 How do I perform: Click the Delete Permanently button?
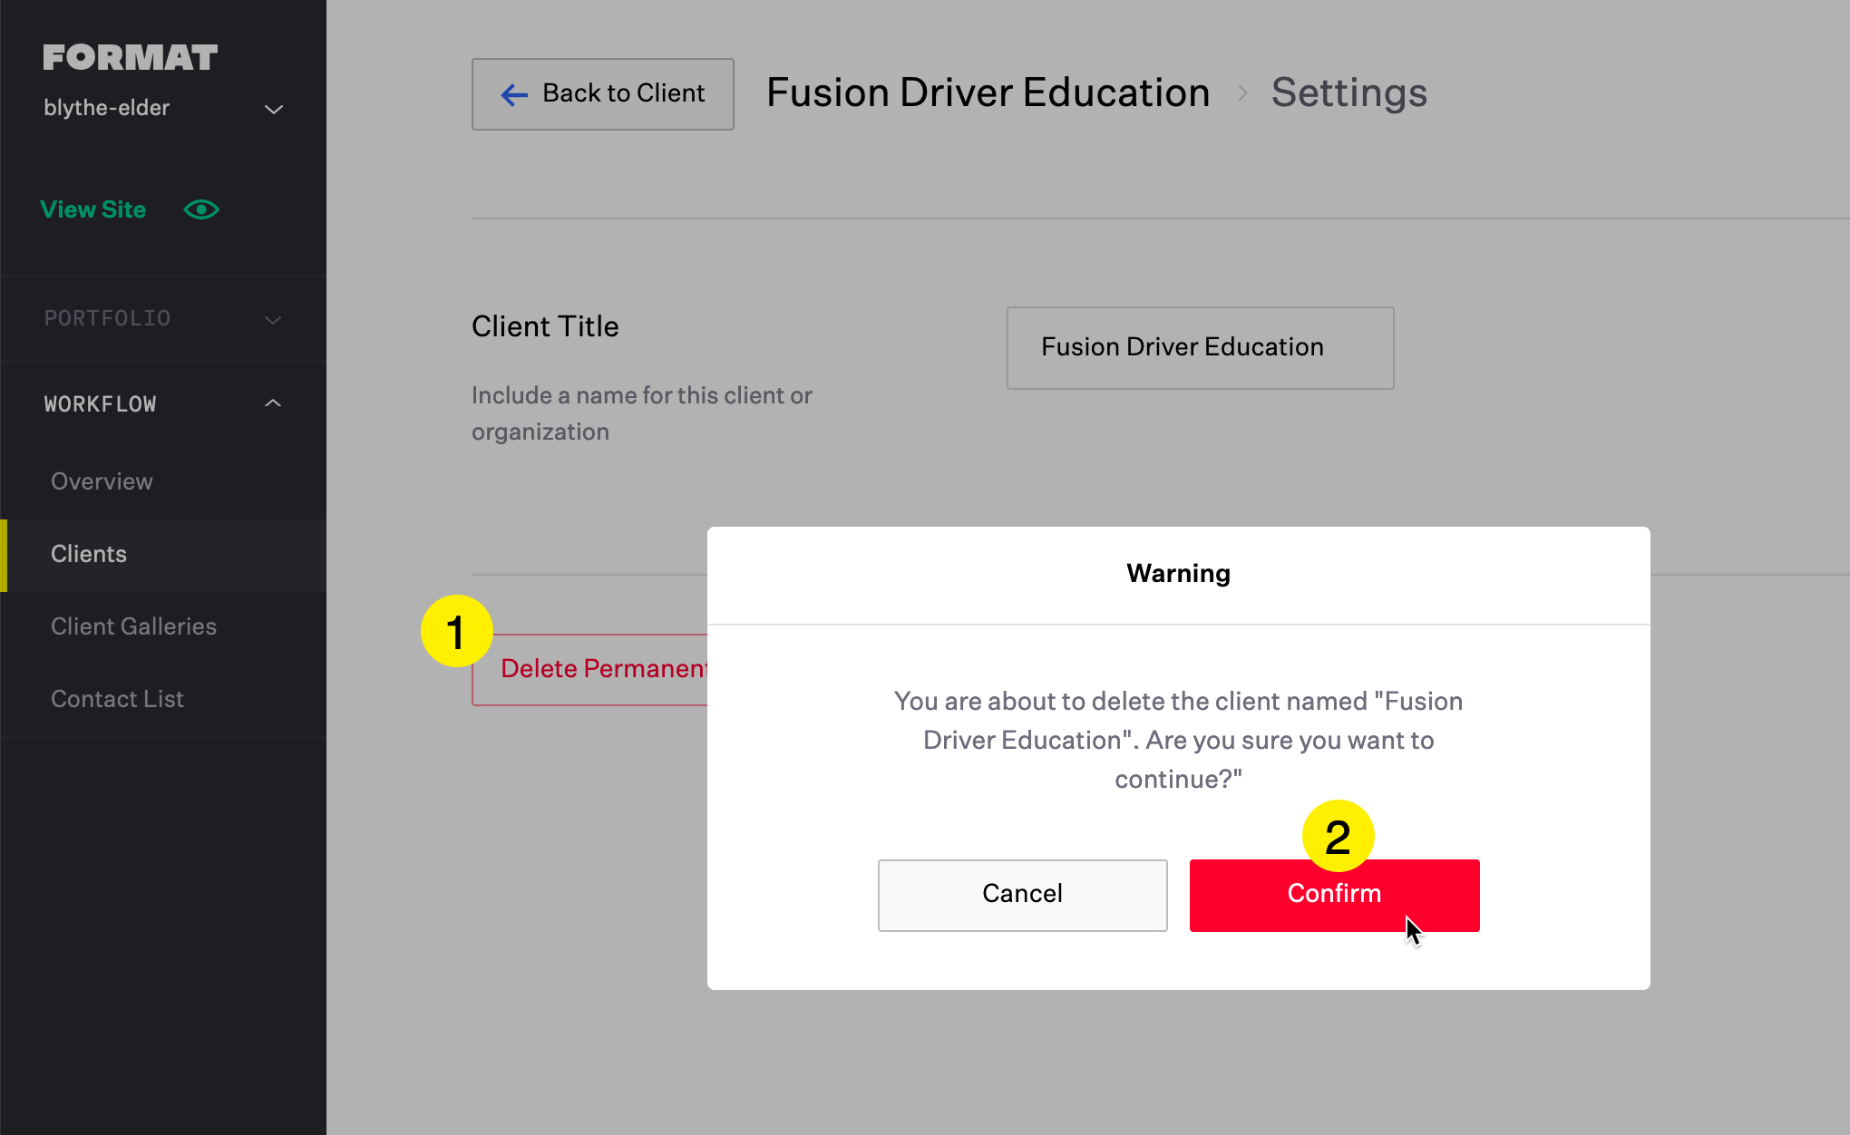click(590, 669)
